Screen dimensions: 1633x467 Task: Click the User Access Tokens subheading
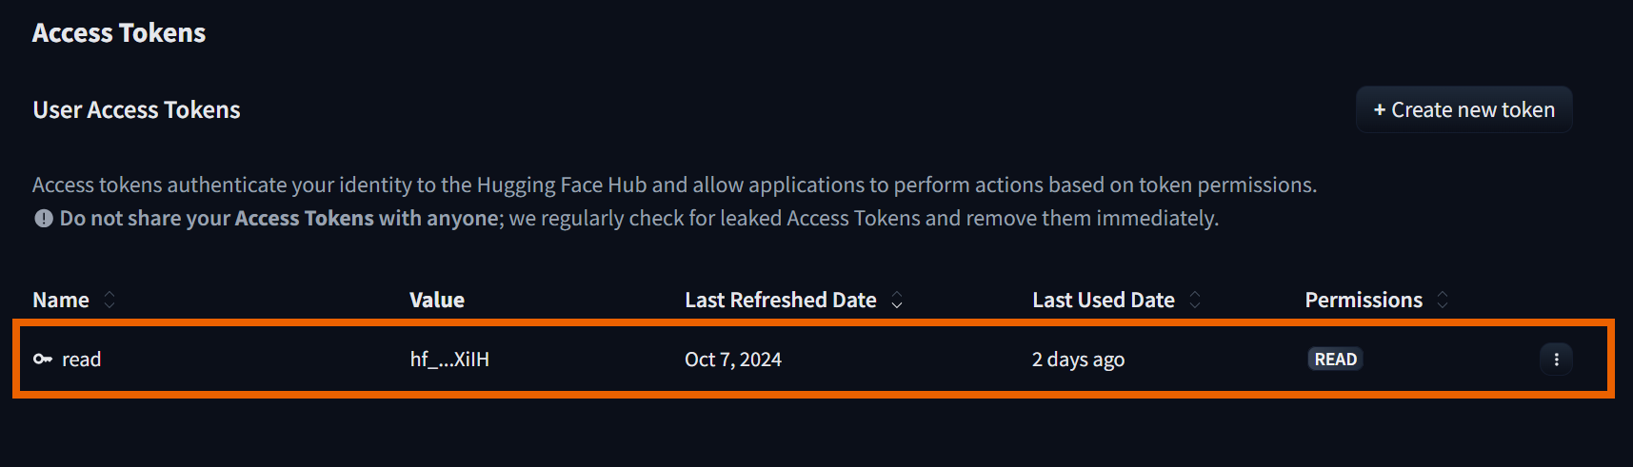(136, 110)
